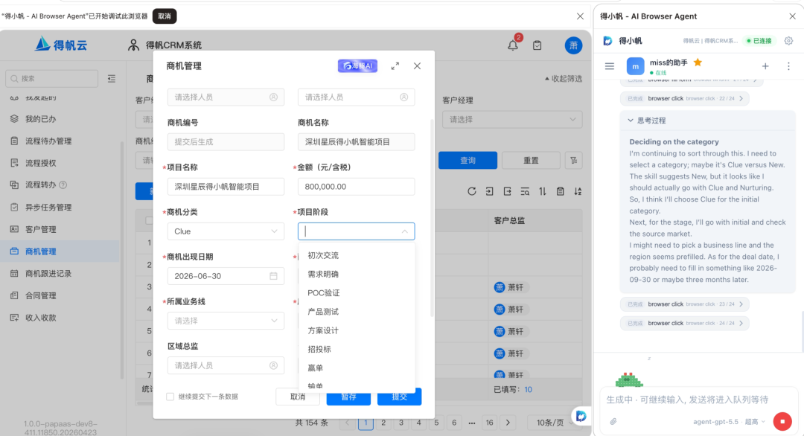Click the 项目名称 input field
The height and width of the screenshot is (436, 804).
pyautogui.click(x=226, y=187)
